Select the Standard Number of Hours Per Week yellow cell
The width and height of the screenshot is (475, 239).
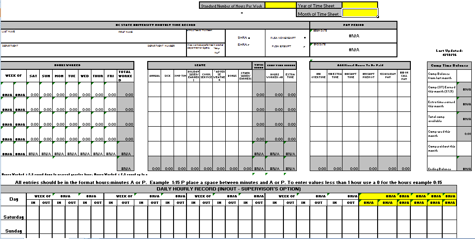(281, 6)
